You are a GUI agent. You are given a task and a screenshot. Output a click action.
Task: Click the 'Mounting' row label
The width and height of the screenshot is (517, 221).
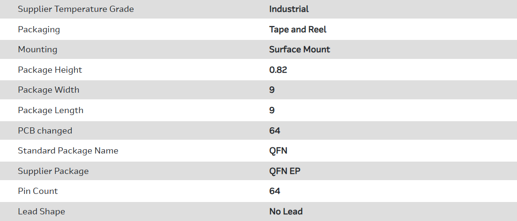(x=38, y=49)
